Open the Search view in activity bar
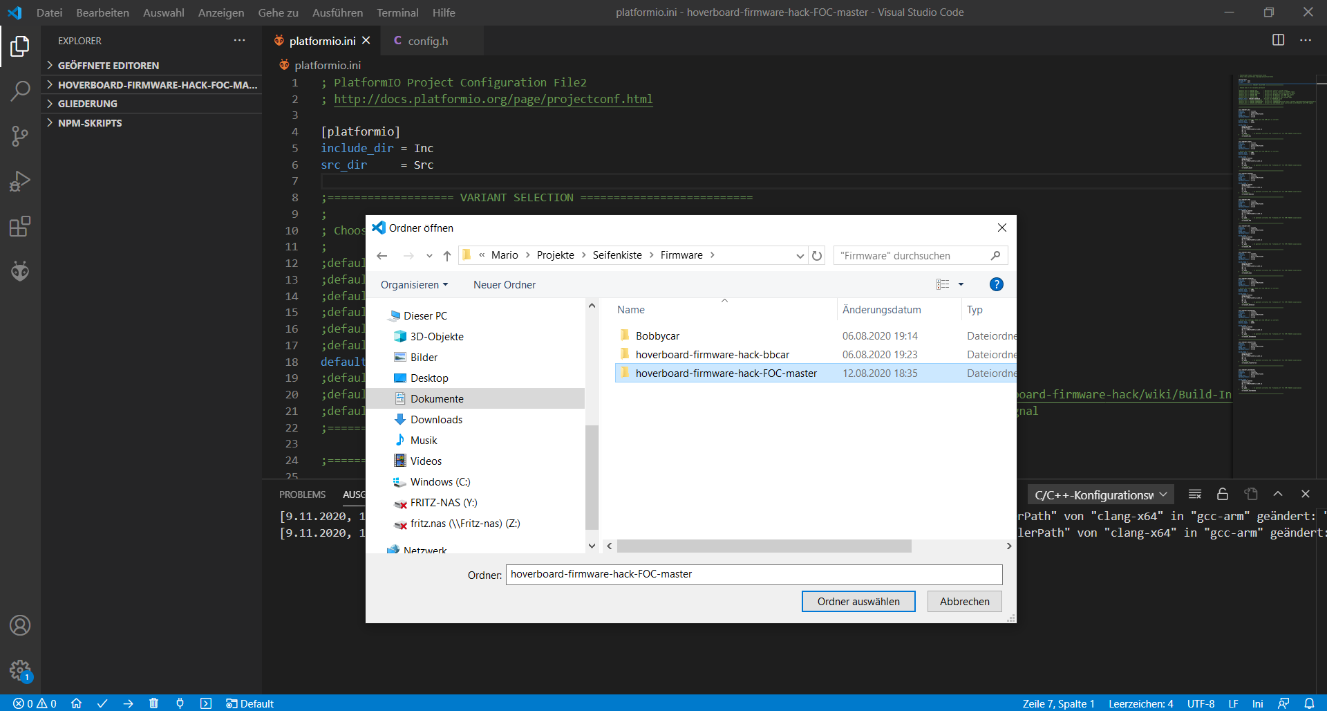 pos(20,91)
